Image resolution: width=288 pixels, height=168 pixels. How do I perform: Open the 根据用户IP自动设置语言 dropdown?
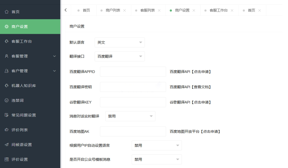[157, 146]
